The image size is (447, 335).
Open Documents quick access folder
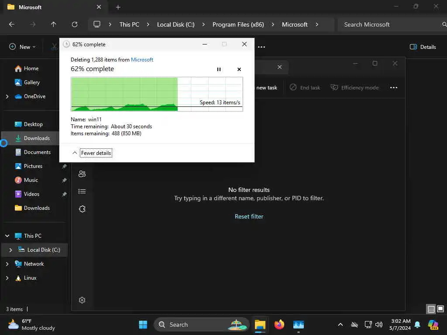[x=37, y=152]
